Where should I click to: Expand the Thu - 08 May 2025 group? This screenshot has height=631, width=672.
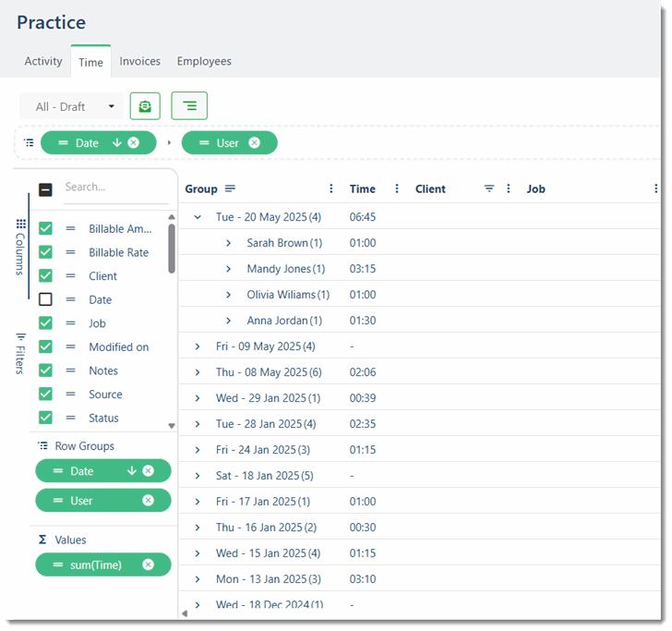(198, 372)
